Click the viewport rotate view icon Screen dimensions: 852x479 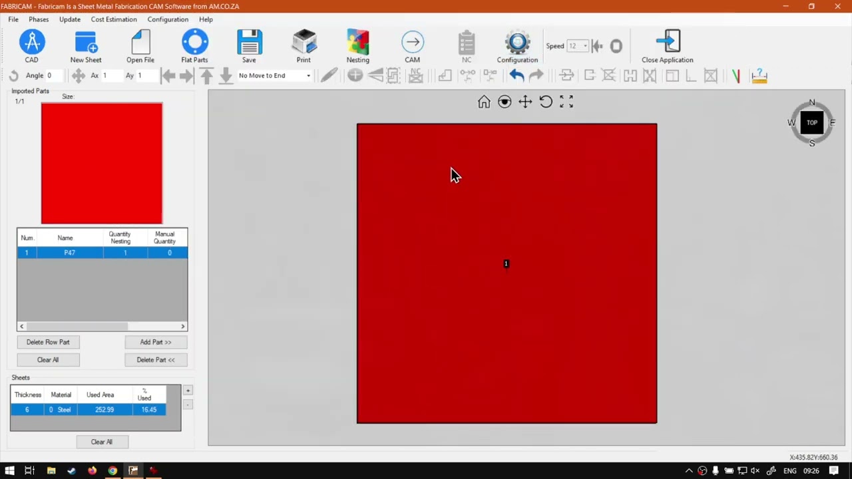coord(546,102)
